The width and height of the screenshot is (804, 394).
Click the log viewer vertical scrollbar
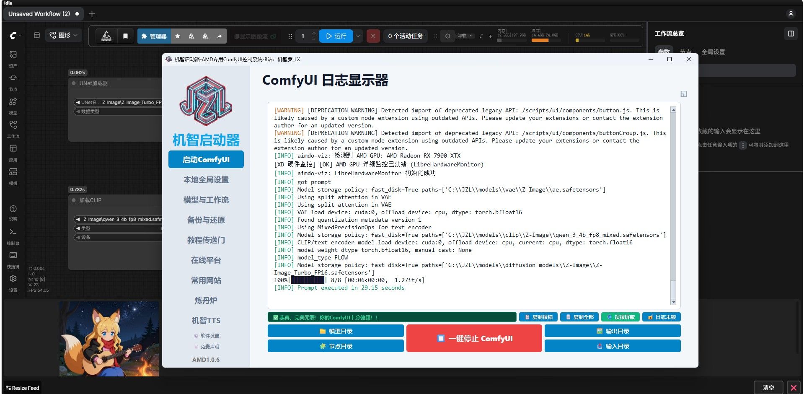(673, 205)
